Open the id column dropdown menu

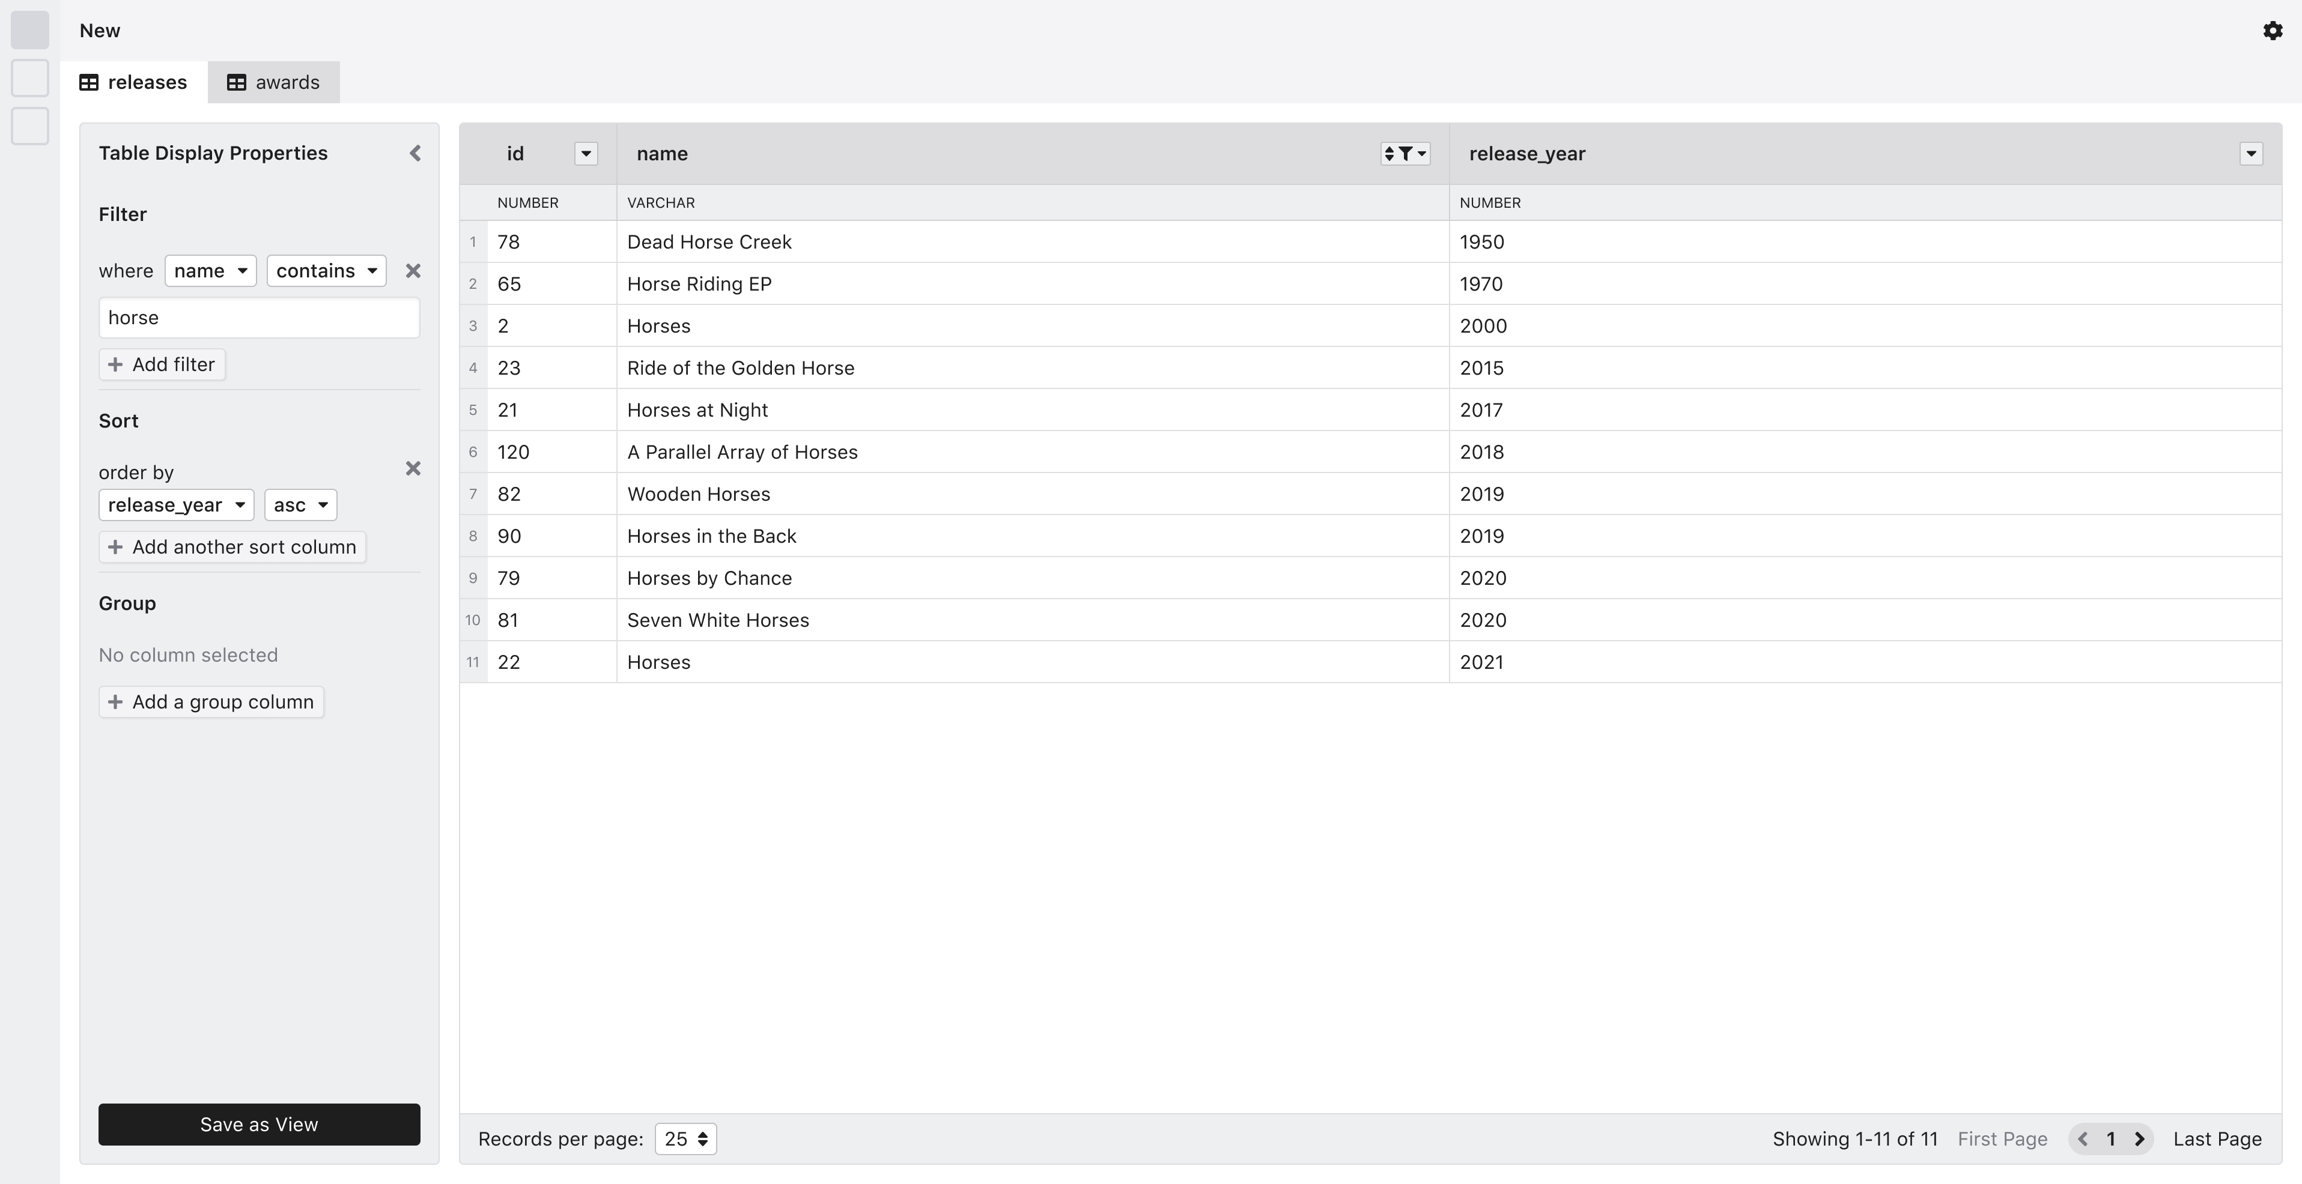click(585, 154)
